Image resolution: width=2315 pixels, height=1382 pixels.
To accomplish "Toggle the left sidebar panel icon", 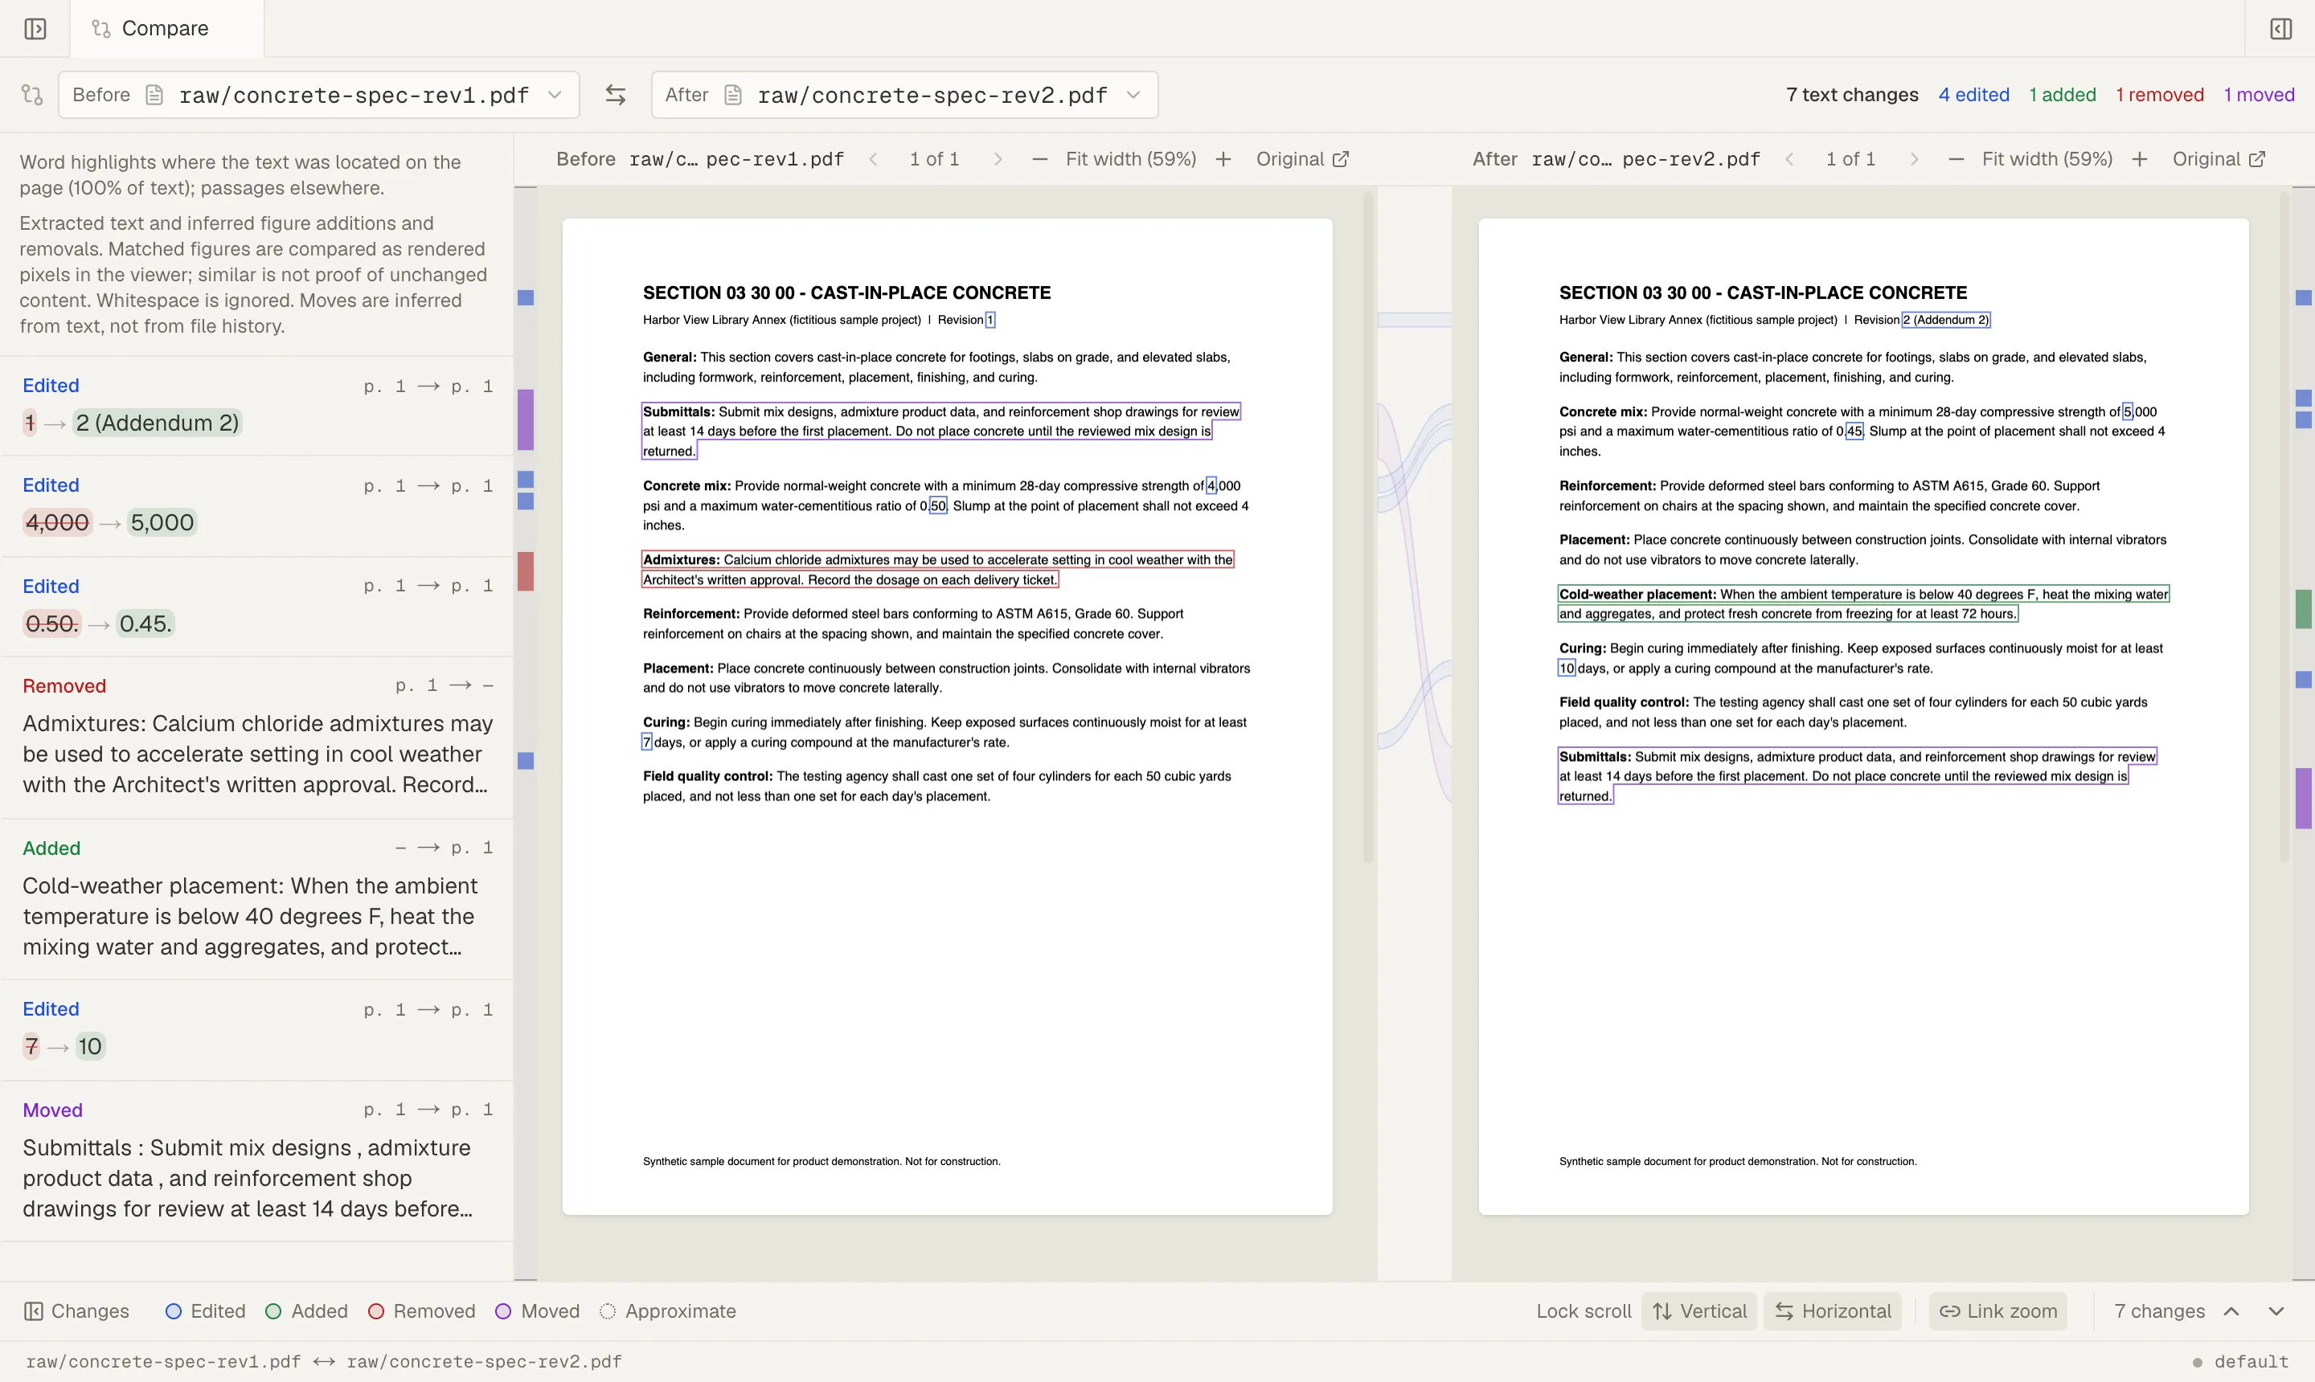I will [35, 29].
